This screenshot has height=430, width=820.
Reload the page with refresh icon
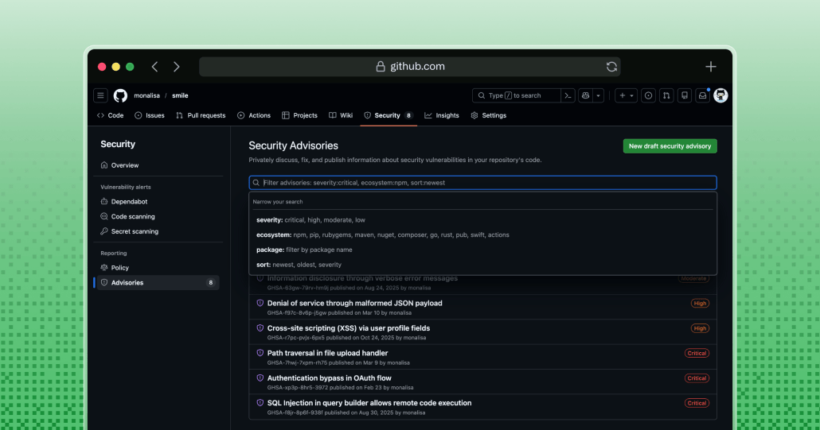pos(611,67)
